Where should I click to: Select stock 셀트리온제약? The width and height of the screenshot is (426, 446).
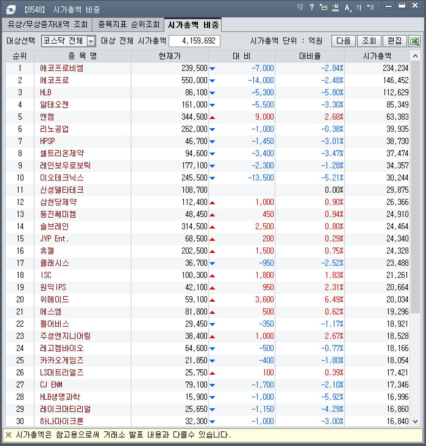coord(62,153)
